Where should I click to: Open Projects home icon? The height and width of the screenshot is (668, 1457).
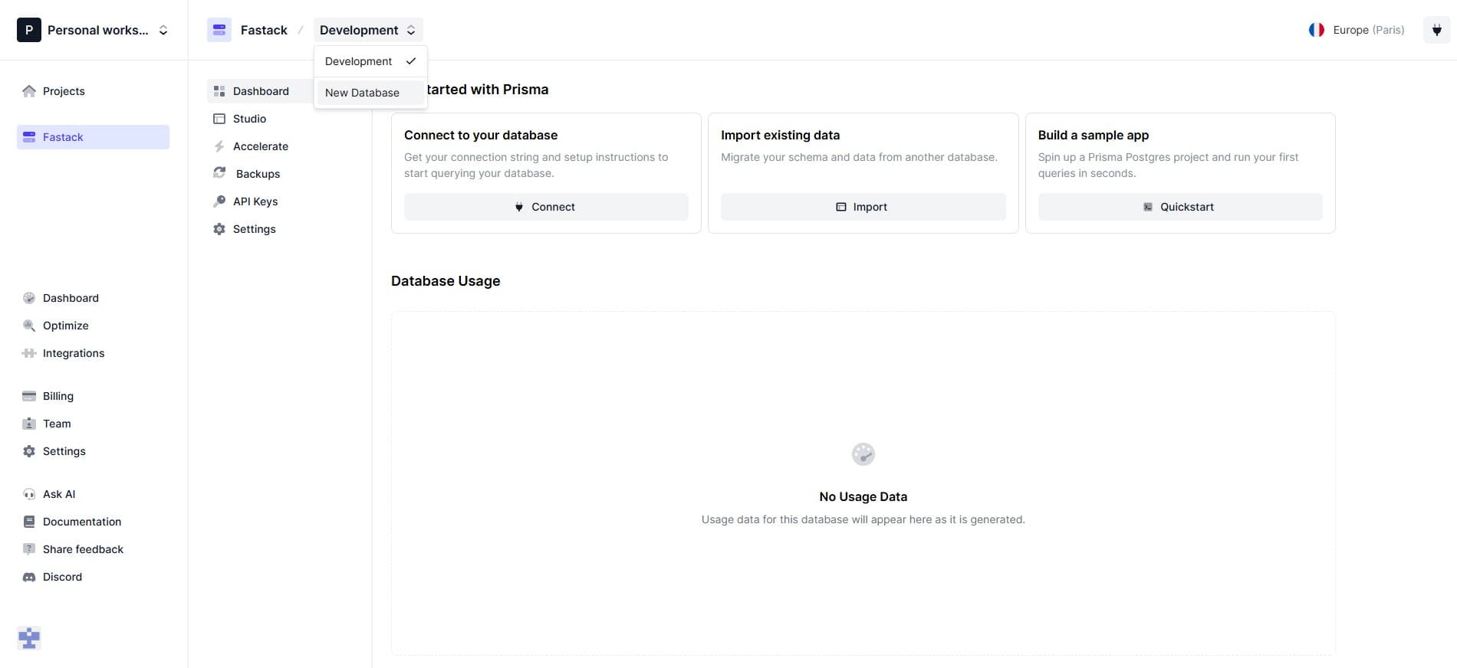pos(29,91)
